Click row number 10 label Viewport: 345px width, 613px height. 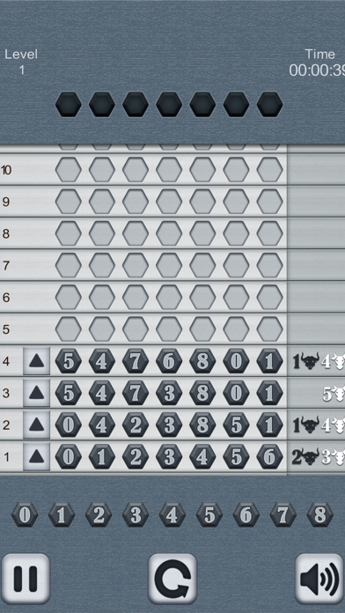tap(6, 170)
